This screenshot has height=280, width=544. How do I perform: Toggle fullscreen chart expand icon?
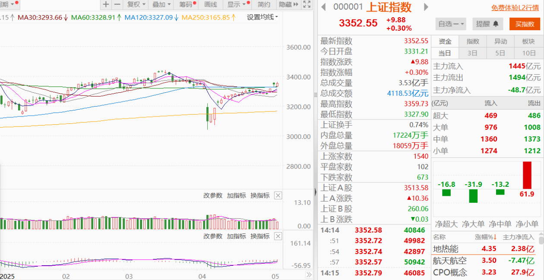(x=307, y=5)
